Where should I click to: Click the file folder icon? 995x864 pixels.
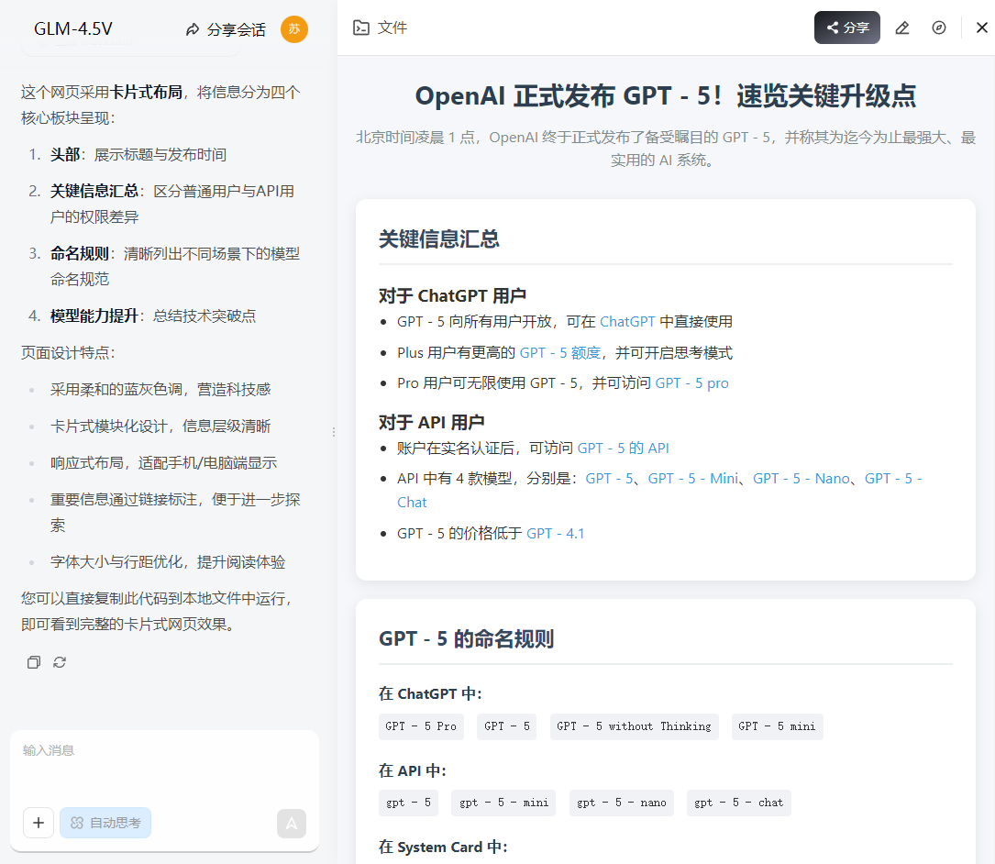click(x=361, y=28)
